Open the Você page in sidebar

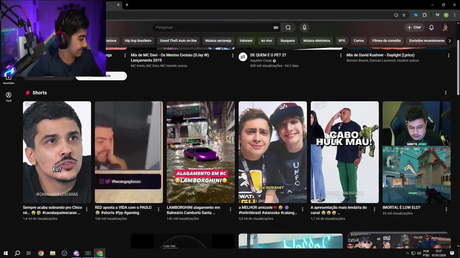click(9, 97)
